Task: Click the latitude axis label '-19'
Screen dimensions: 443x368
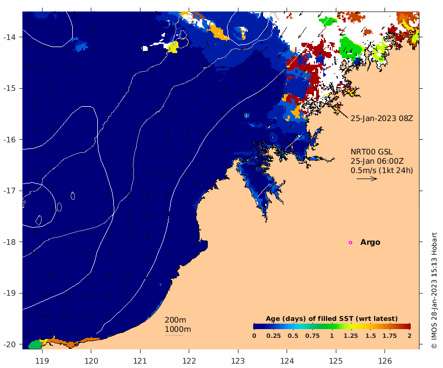Action: [9, 293]
